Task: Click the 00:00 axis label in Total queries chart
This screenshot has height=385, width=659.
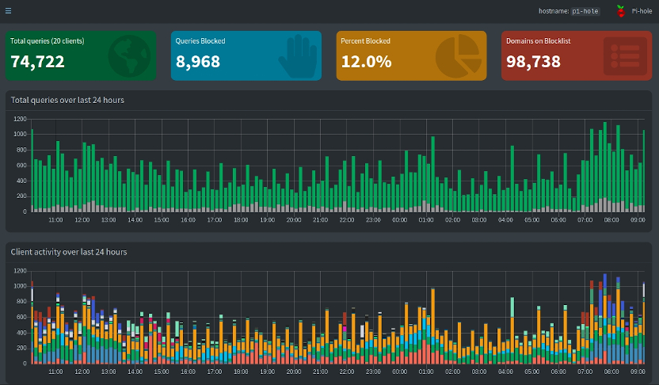Action: (x=399, y=219)
